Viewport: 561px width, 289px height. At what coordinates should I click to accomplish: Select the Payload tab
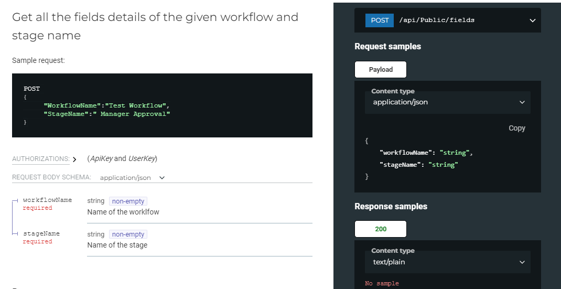381,70
